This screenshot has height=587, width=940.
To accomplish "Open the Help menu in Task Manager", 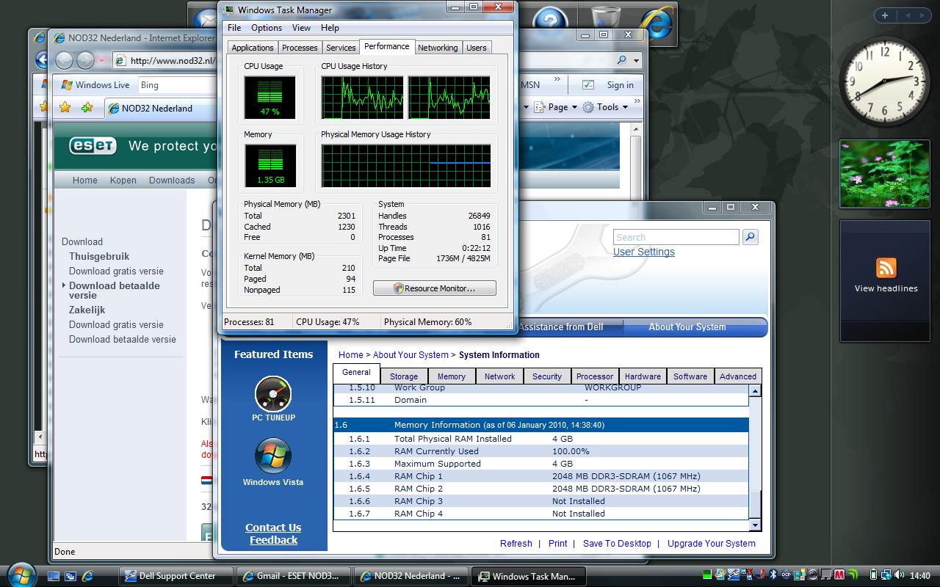I will click(x=330, y=28).
